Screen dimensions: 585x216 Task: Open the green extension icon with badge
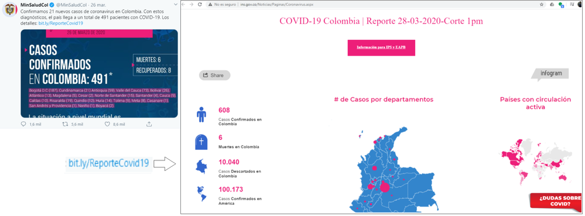[561, 5]
